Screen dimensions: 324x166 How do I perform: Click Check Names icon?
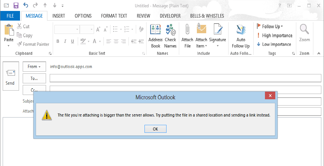coord(171,36)
